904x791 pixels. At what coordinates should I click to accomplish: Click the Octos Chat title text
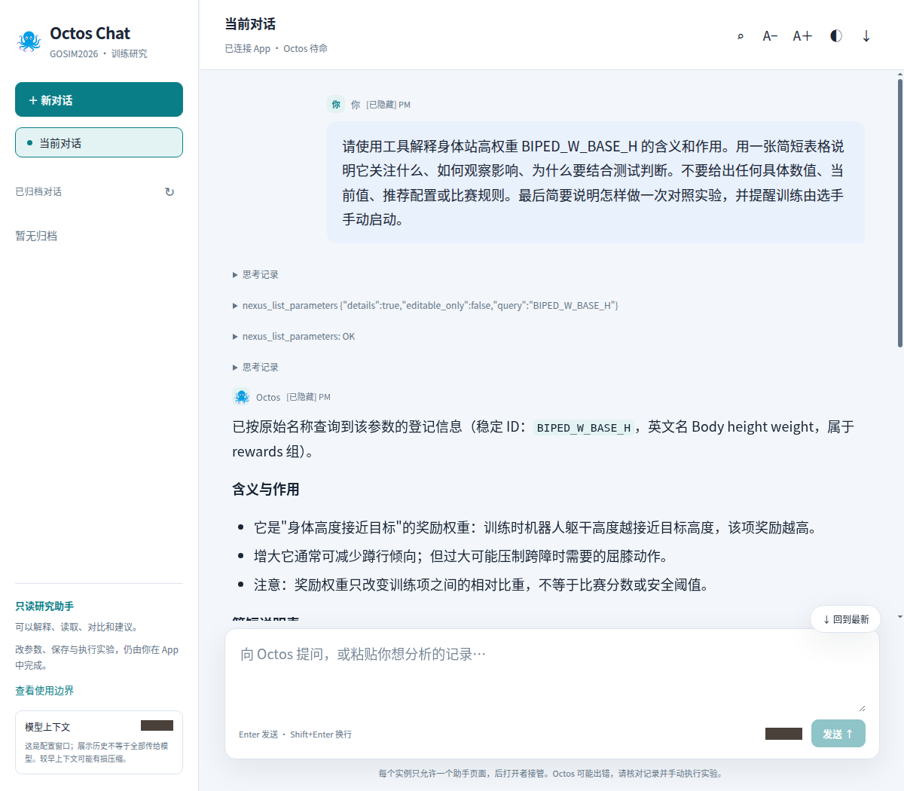(90, 33)
